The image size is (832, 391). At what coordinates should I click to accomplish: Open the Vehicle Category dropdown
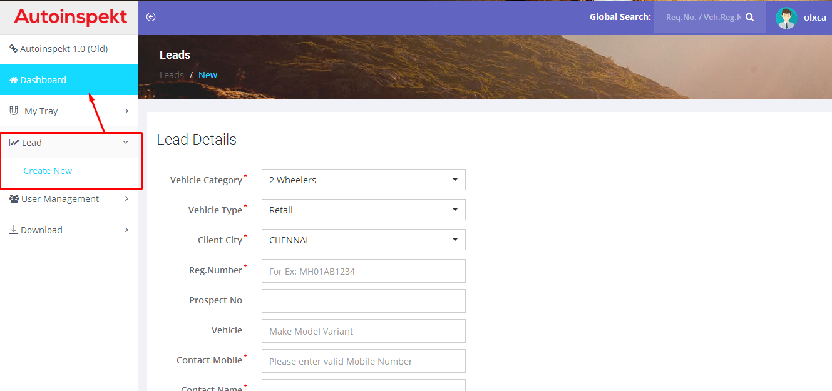pos(363,180)
